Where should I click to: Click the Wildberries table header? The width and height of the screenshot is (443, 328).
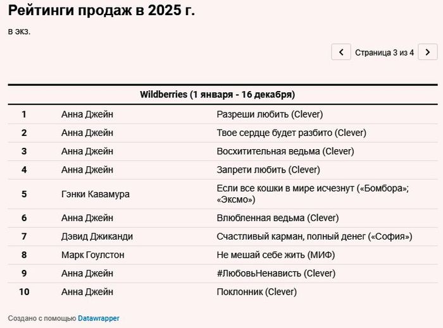point(218,94)
